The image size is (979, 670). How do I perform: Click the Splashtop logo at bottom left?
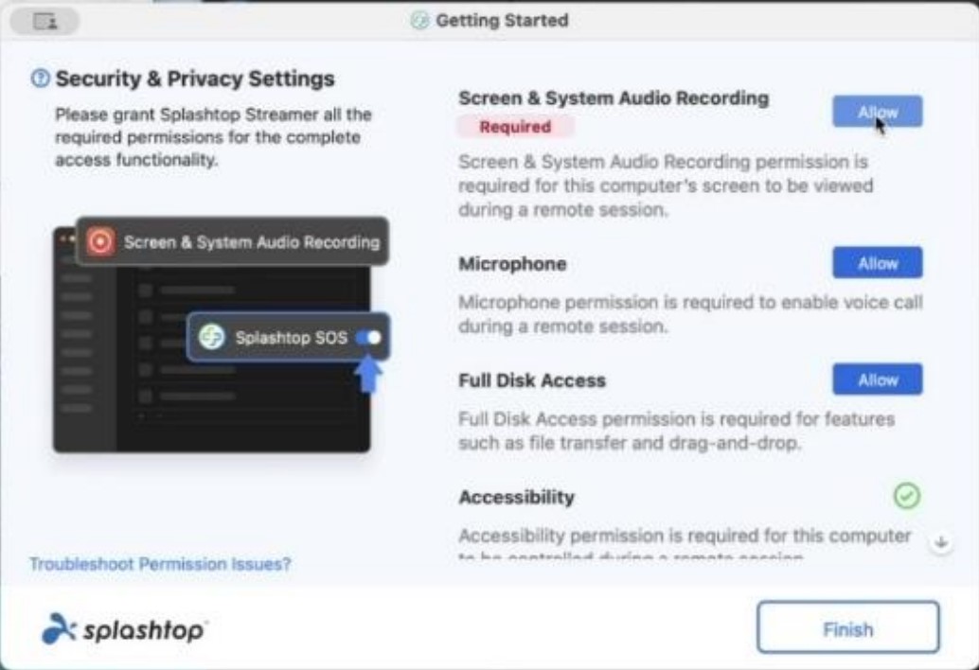pos(123,628)
